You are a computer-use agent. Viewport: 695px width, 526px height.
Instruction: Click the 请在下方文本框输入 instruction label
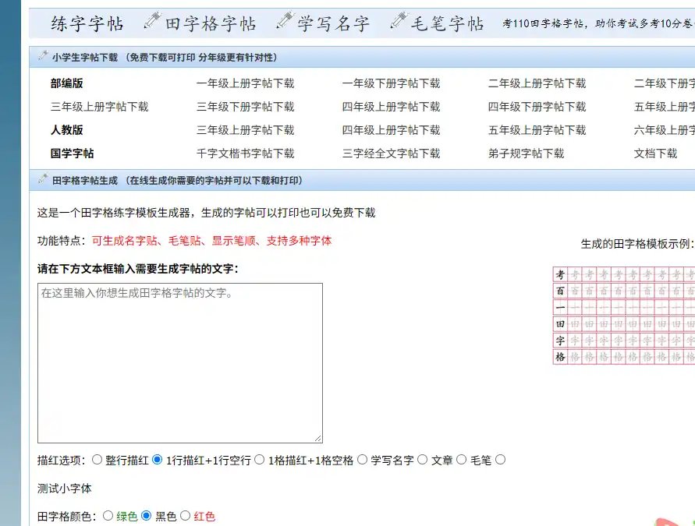click(138, 269)
